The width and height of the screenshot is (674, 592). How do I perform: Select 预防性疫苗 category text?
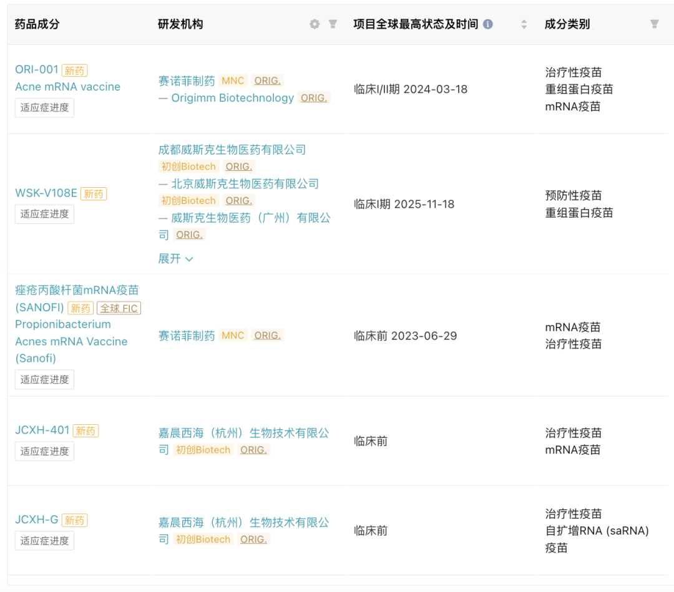[x=574, y=195]
